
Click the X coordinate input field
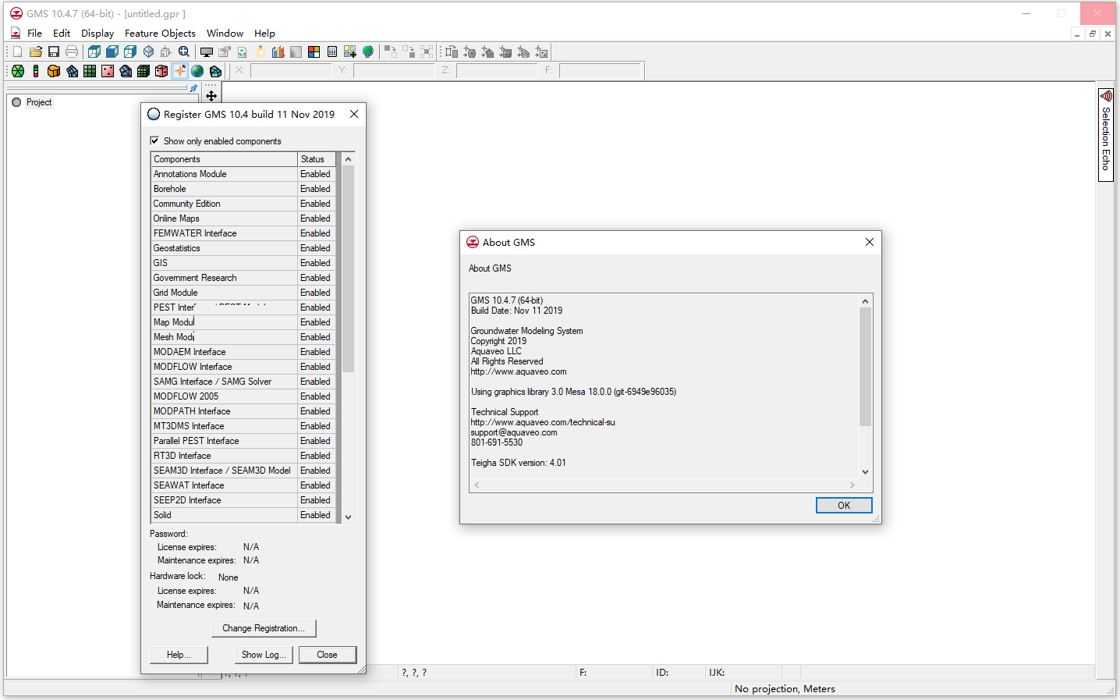pyautogui.click(x=291, y=71)
